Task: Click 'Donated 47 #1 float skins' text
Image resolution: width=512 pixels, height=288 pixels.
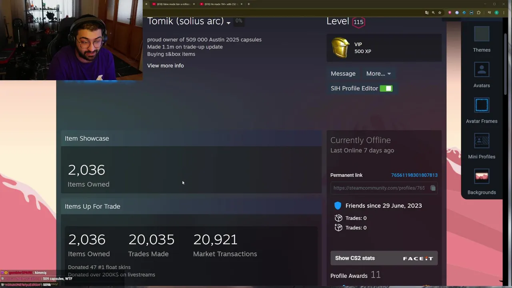Action: coord(99,267)
